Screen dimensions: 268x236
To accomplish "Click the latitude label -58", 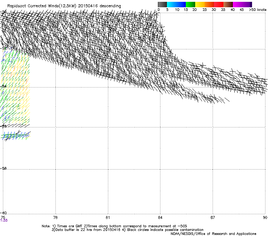I will pyautogui.click(x=3, y=168).
